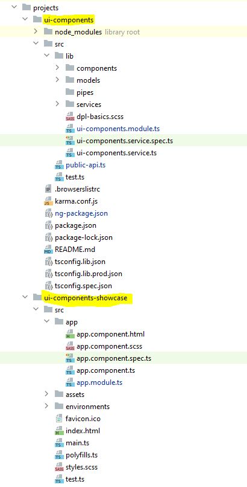Click the HTML icon of app.component.html
247x487 pixels.
[x=70, y=335]
